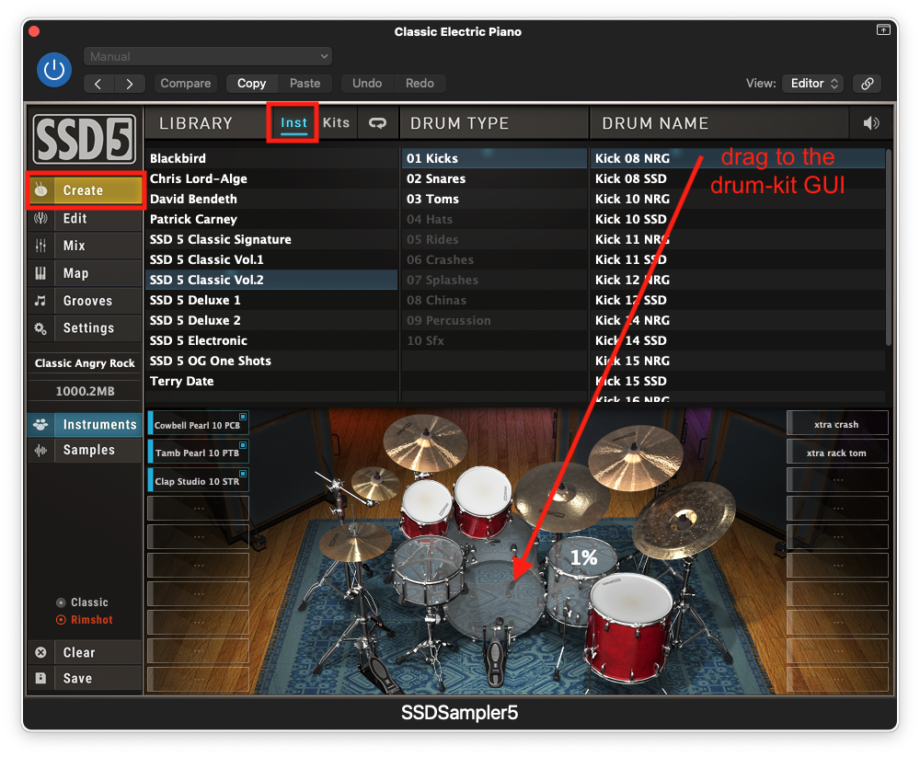Click the link chain icon

[867, 84]
